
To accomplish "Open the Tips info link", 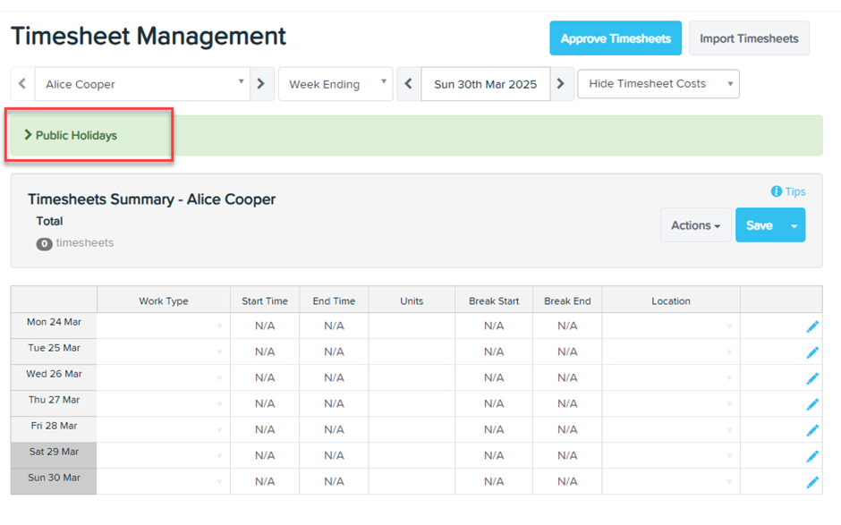I will click(788, 191).
